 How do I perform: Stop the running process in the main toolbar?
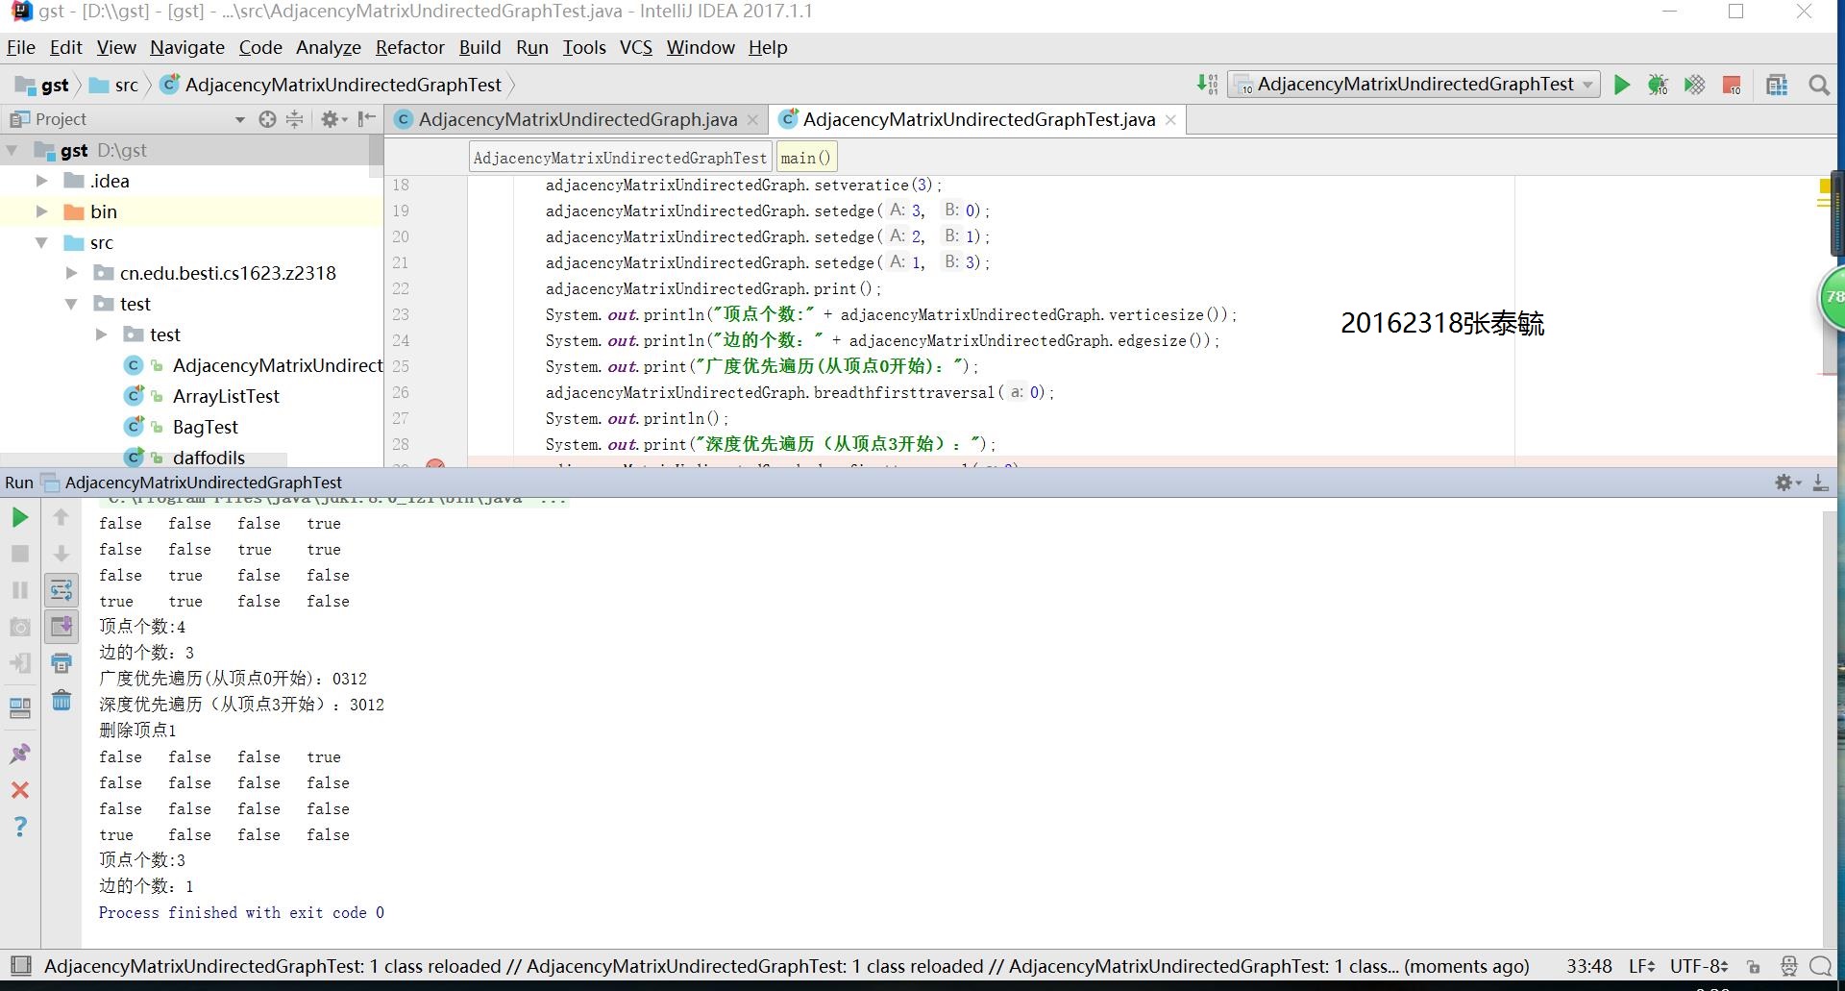(x=1732, y=85)
